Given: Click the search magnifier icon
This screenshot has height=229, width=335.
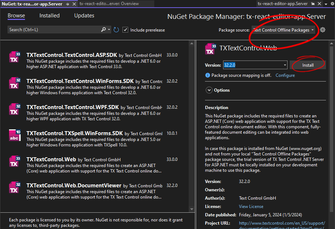Looking at the screenshot, I should pos(104,29).
